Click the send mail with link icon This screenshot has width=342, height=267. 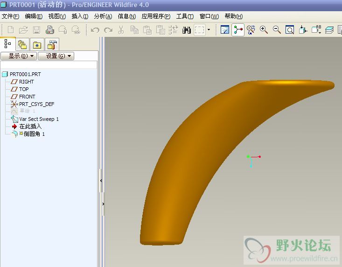pyautogui.click(x=76, y=30)
